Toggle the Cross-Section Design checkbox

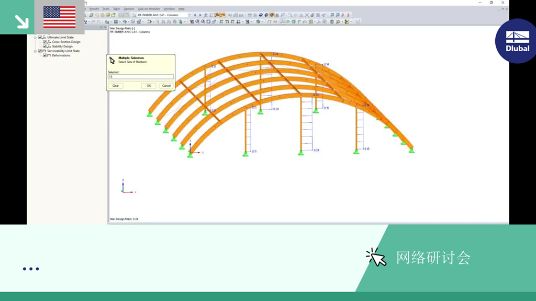coord(45,42)
